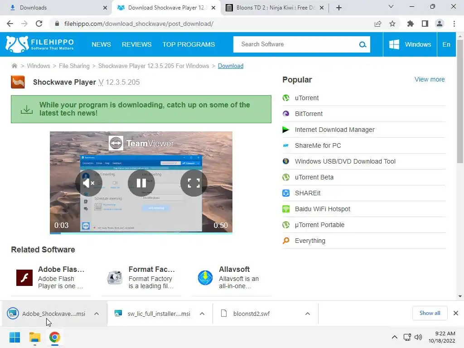464x348 pixels.
Task: Go back to previous page
Action: coord(10,24)
